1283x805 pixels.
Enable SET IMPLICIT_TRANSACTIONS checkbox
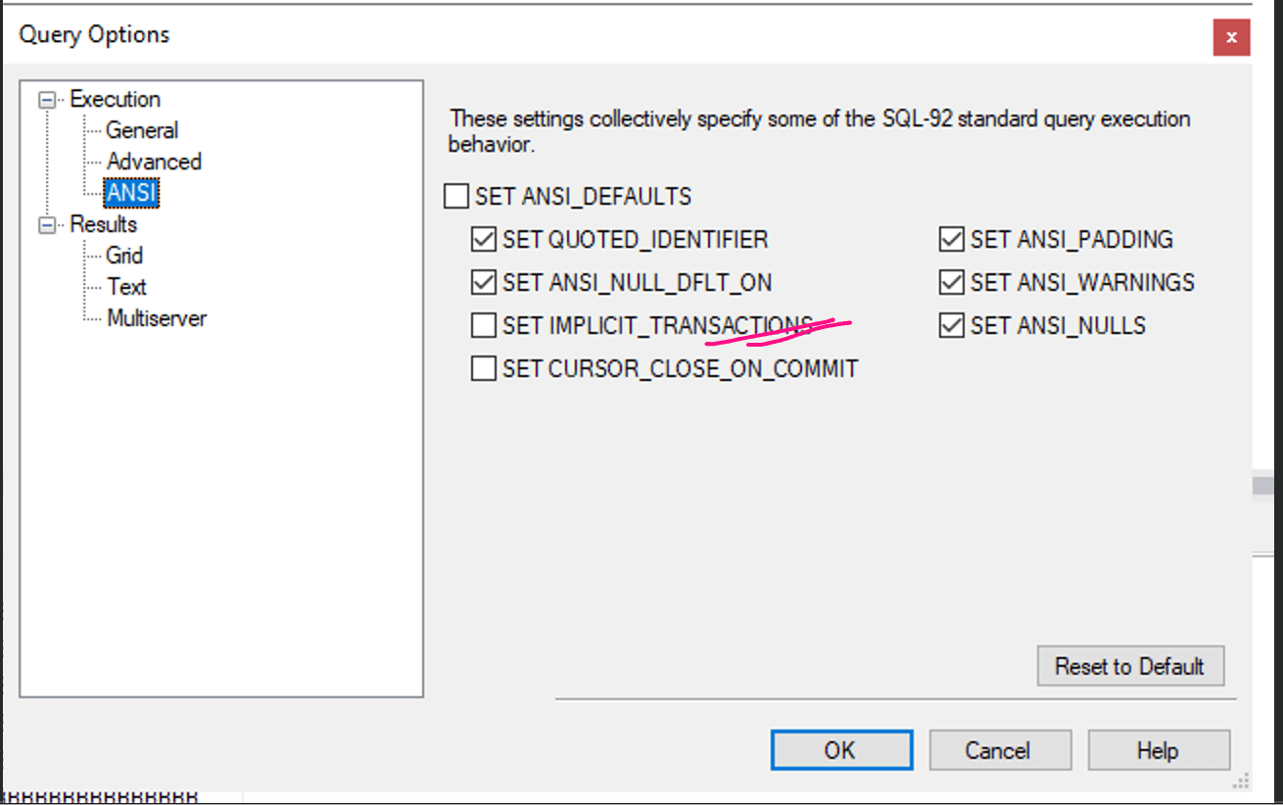(484, 326)
